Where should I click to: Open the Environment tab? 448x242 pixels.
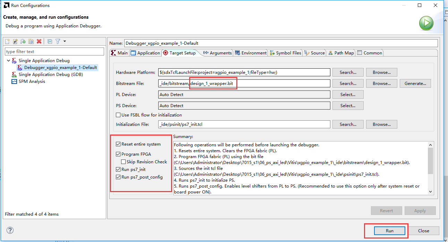pyautogui.click(x=251, y=53)
